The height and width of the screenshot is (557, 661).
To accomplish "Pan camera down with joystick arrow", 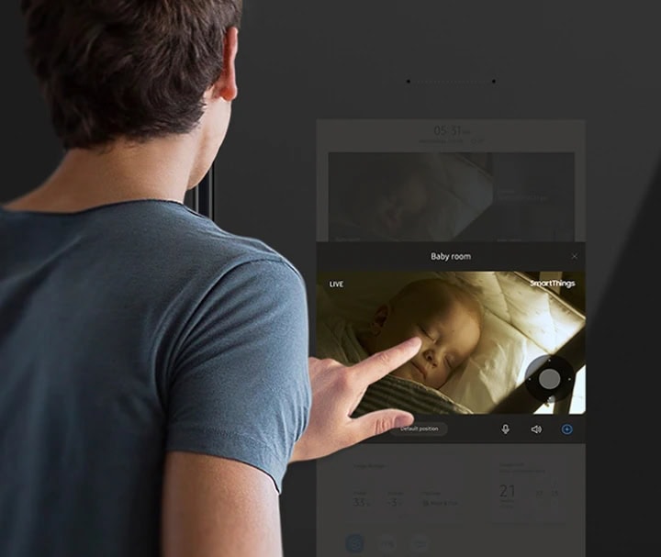I will (549, 398).
